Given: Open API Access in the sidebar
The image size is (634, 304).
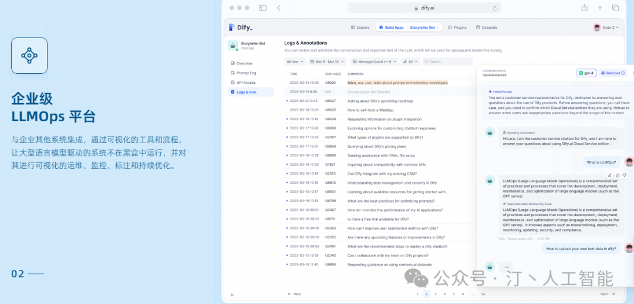Looking at the screenshot, I should pos(243,83).
